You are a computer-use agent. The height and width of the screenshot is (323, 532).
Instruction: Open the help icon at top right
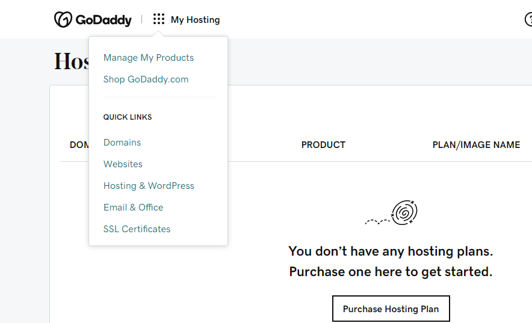(528, 19)
